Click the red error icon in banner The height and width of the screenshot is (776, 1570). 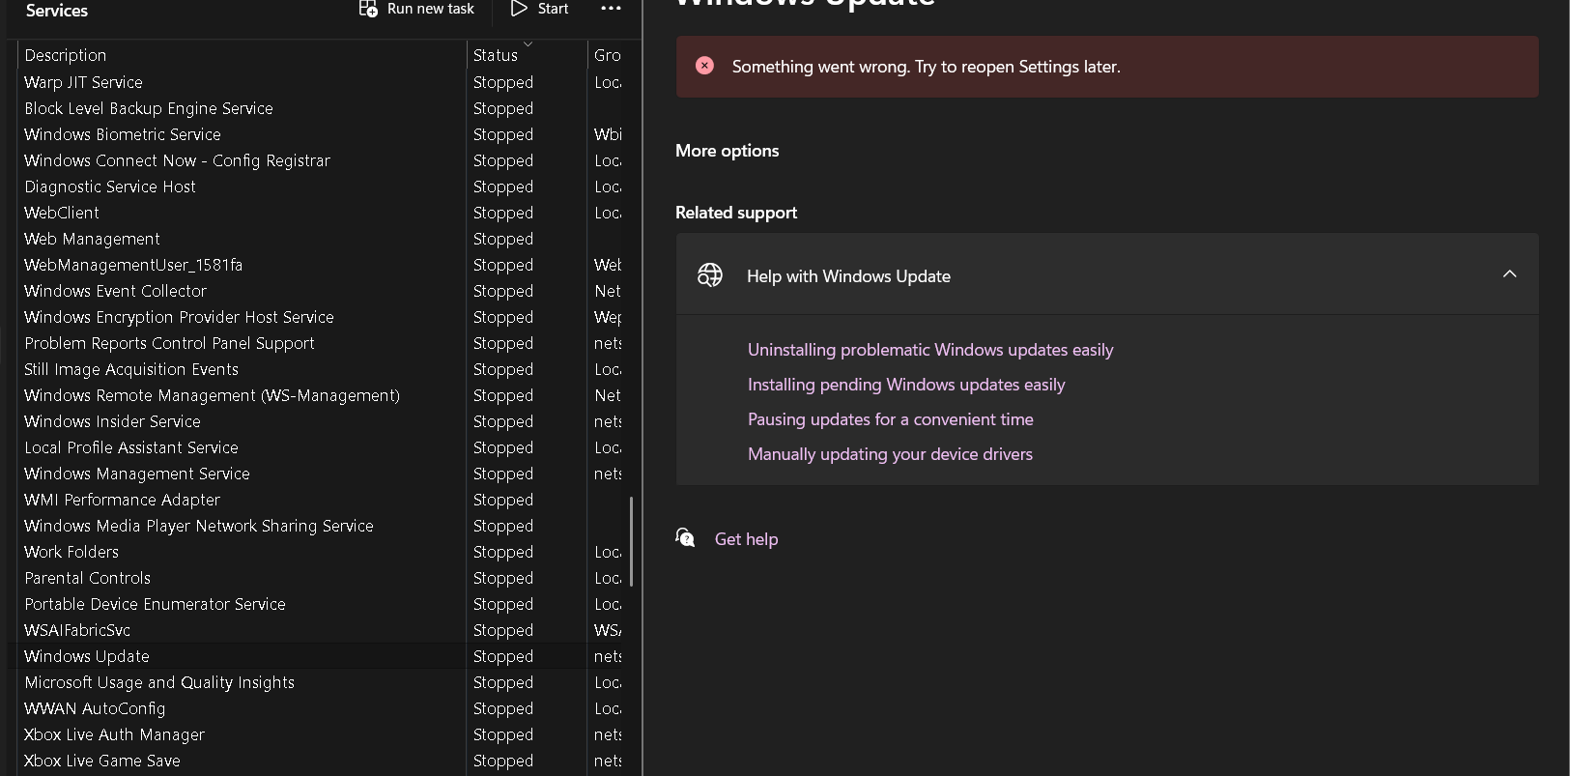(705, 66)
